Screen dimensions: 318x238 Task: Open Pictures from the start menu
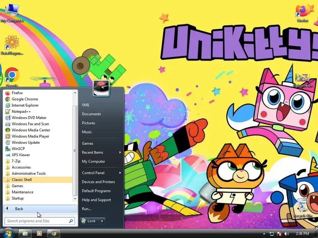[102, 123]
